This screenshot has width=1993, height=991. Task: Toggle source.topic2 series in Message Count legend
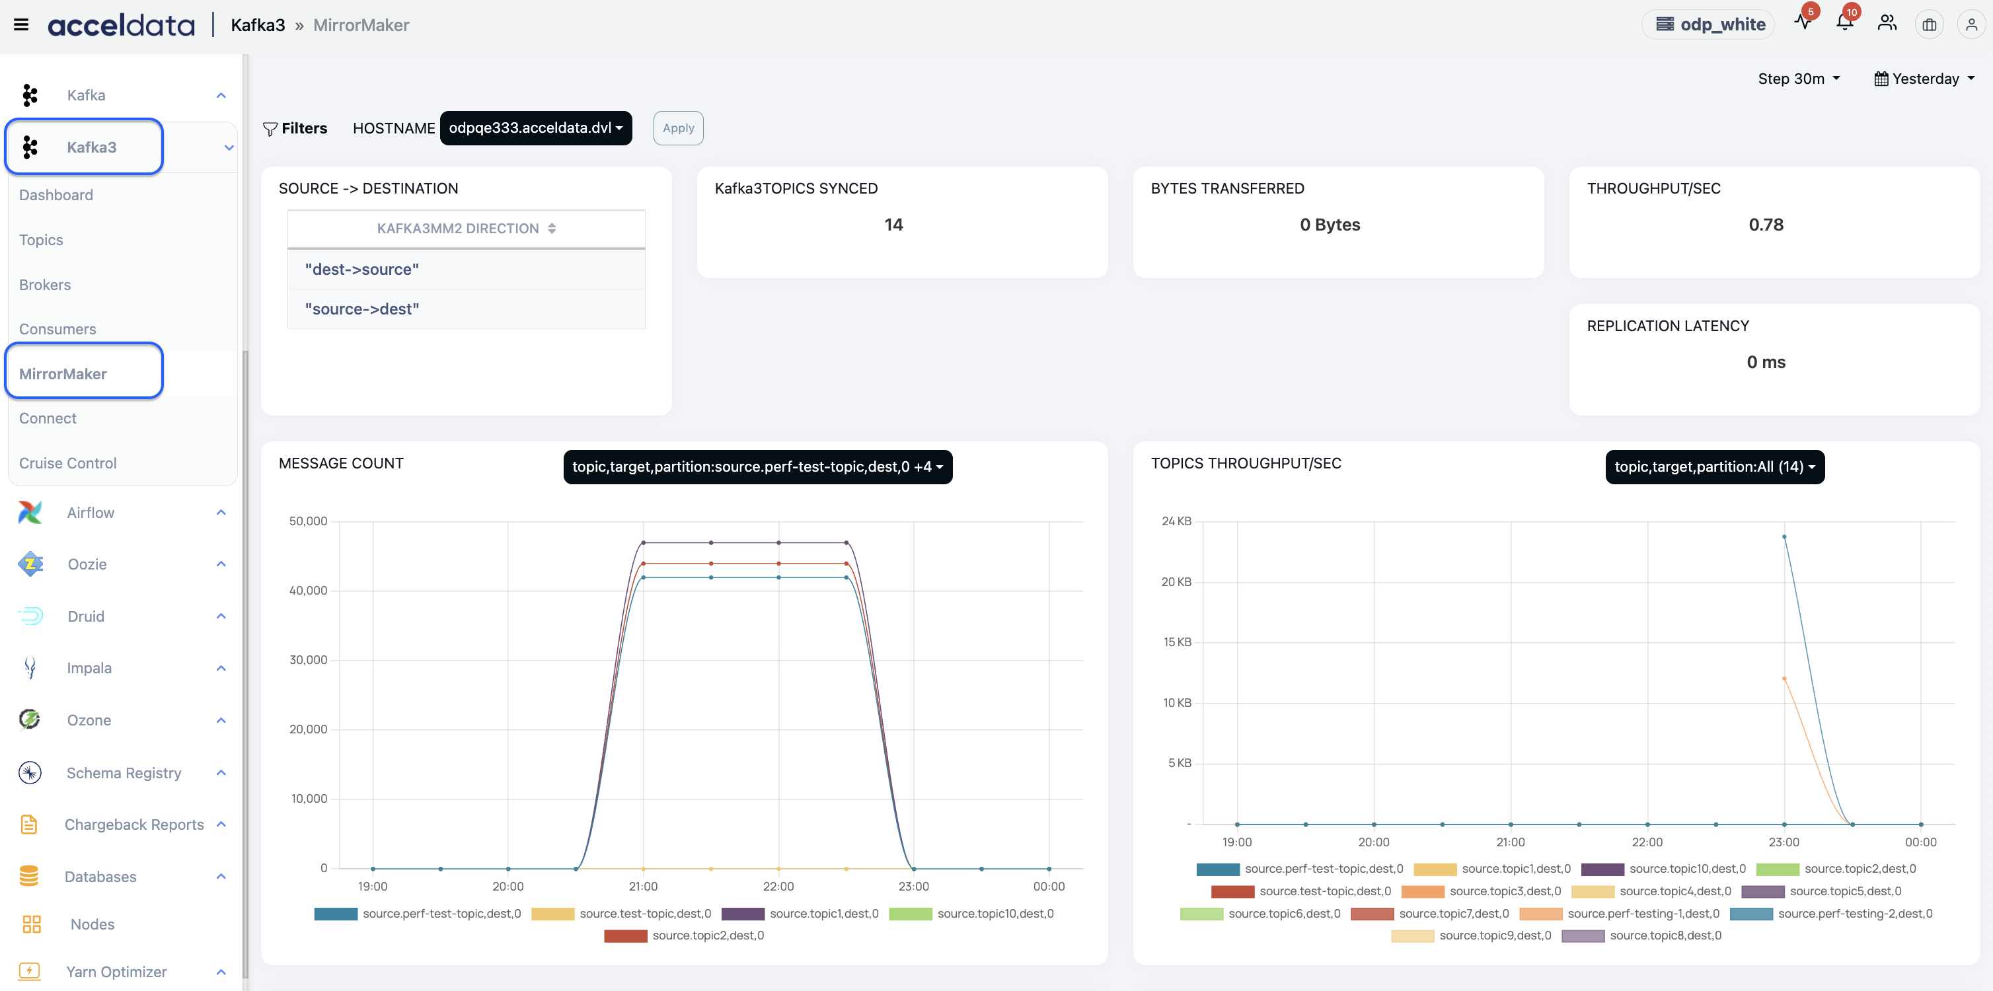click(x=684, y=935)
